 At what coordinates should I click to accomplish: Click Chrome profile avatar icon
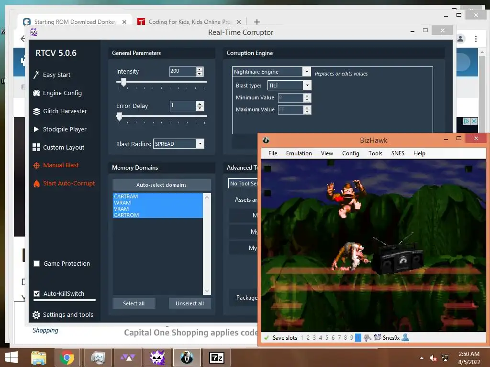pyautogui.click(x=460, y=39)
